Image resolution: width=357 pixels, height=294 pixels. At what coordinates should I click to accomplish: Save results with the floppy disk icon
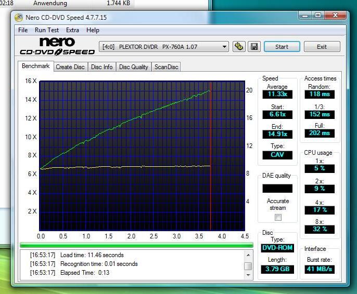pos(254,47)
